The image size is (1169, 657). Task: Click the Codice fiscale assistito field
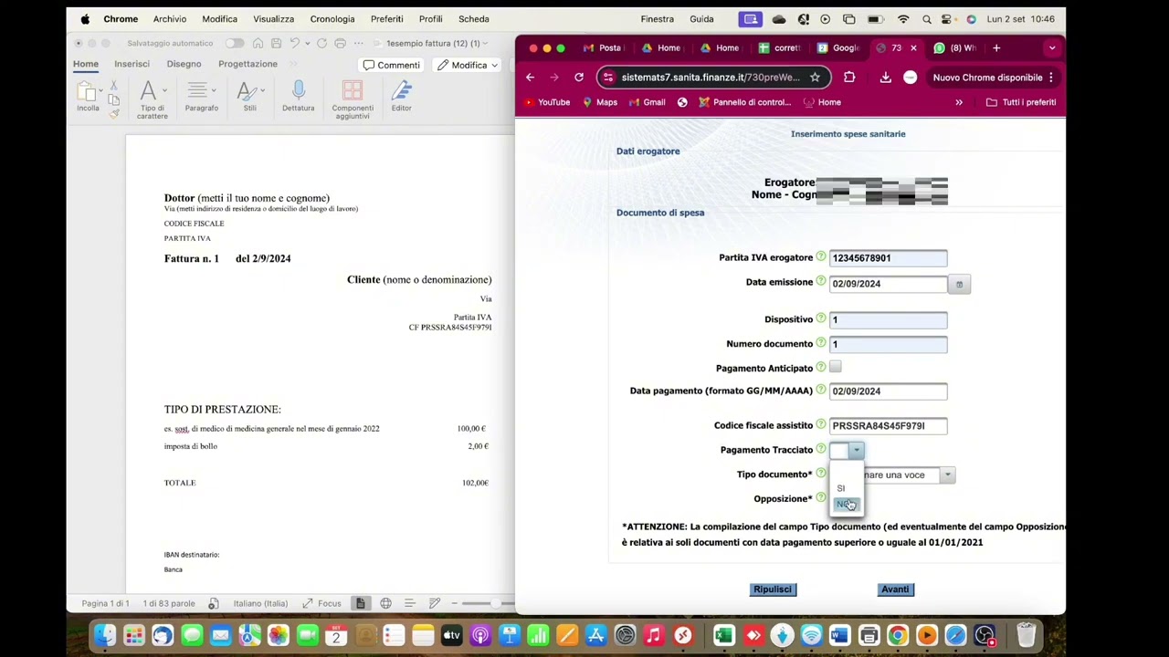[888, 425]
